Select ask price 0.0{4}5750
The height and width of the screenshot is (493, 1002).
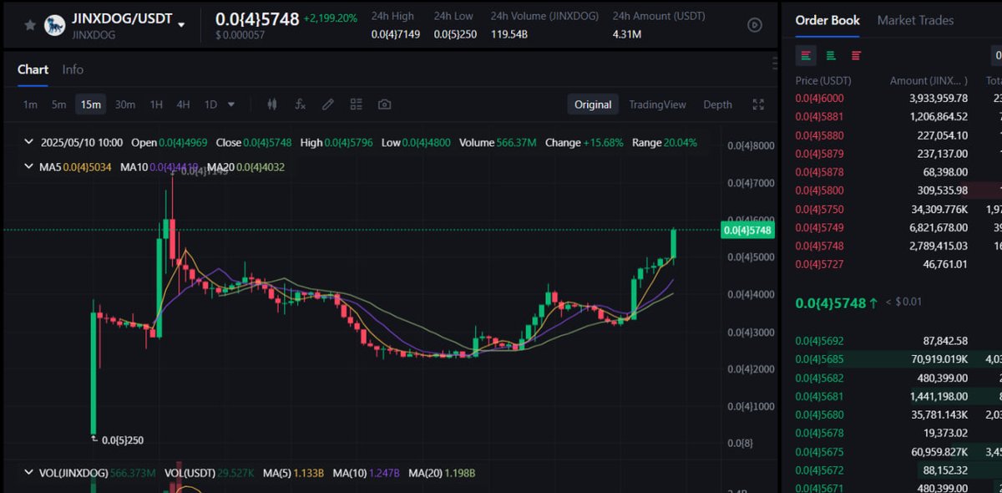pyautogui.click(x=820, y=208)
